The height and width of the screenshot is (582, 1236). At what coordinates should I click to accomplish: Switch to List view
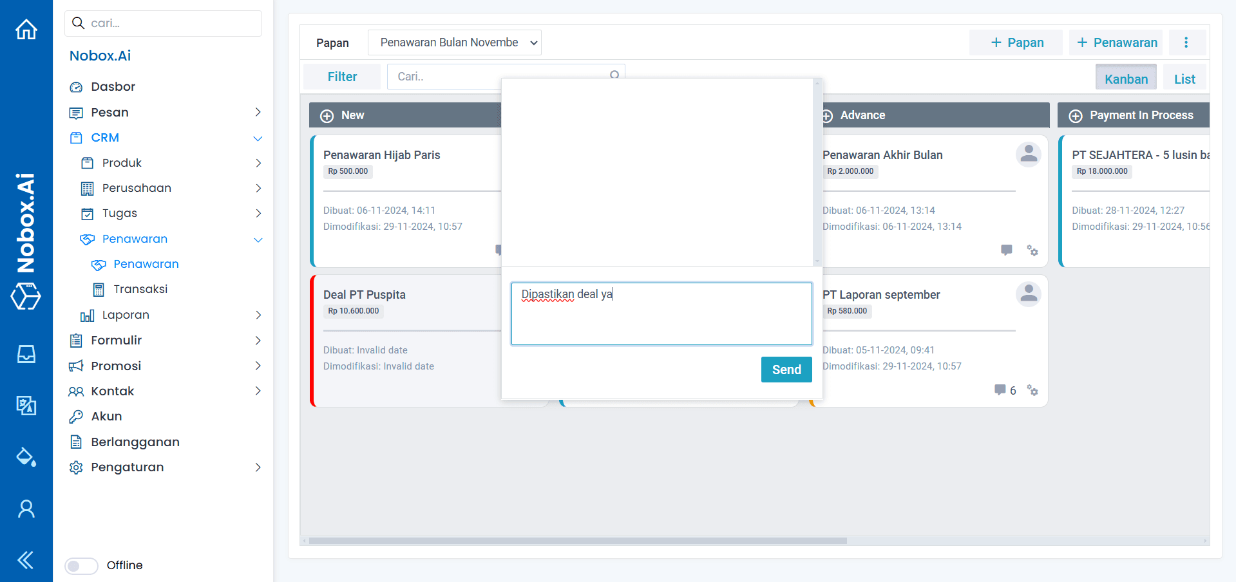[x=1184, y=77]
